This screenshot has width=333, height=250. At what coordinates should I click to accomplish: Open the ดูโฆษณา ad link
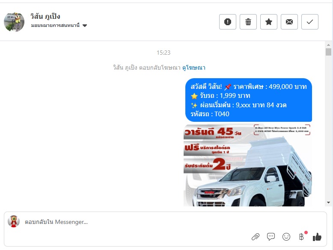click(x=194, y=68)
